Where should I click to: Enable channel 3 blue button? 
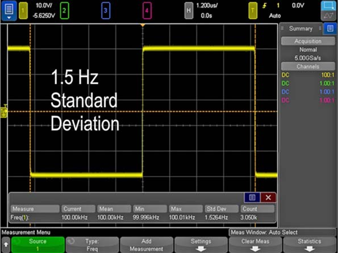click(x=105, y=11)
